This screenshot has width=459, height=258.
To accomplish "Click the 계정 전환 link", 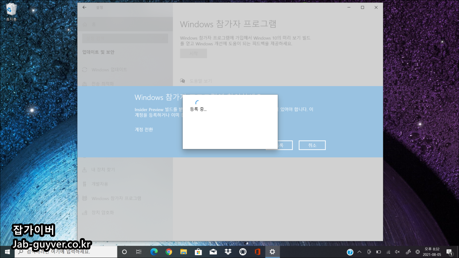I will (x=144, y=129).
